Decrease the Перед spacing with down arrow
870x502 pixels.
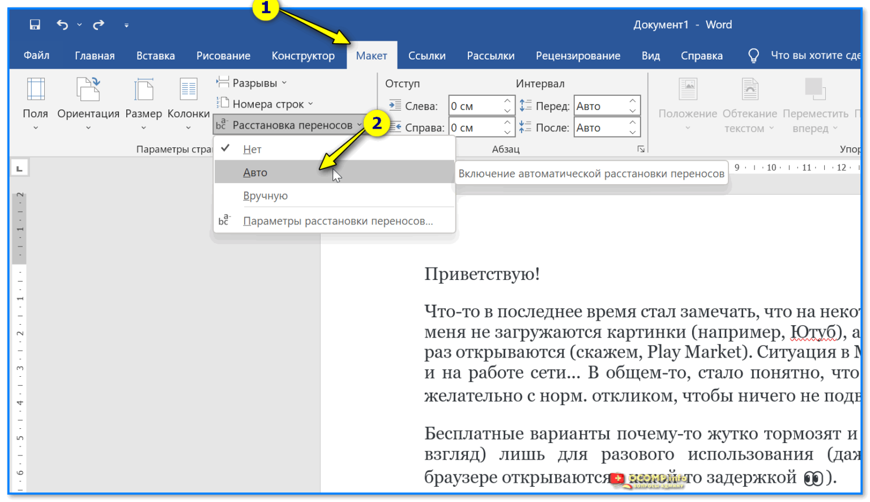(x=633, y=111)
